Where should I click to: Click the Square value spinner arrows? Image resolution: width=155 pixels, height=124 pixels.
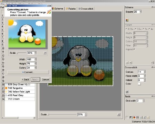pos(141,12)
